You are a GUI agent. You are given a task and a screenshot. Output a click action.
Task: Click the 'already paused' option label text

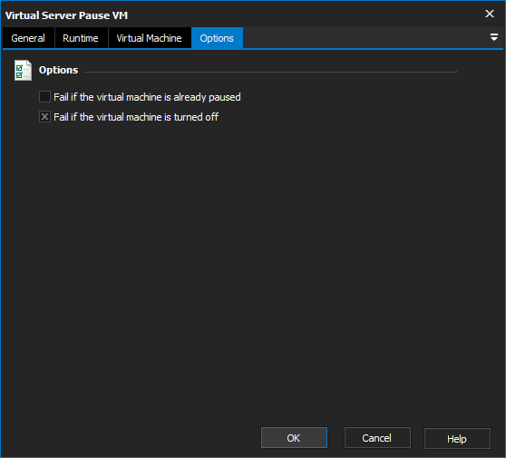coord(147,97)
